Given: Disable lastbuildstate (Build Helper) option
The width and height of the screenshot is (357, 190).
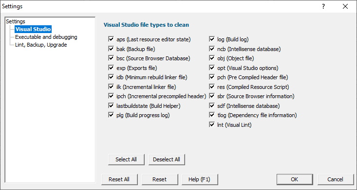Looking at the screenshot, I should tap(111, 105).
